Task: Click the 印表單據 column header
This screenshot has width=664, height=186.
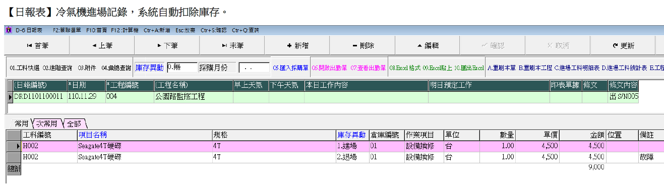Action: (x=566, y=85)
